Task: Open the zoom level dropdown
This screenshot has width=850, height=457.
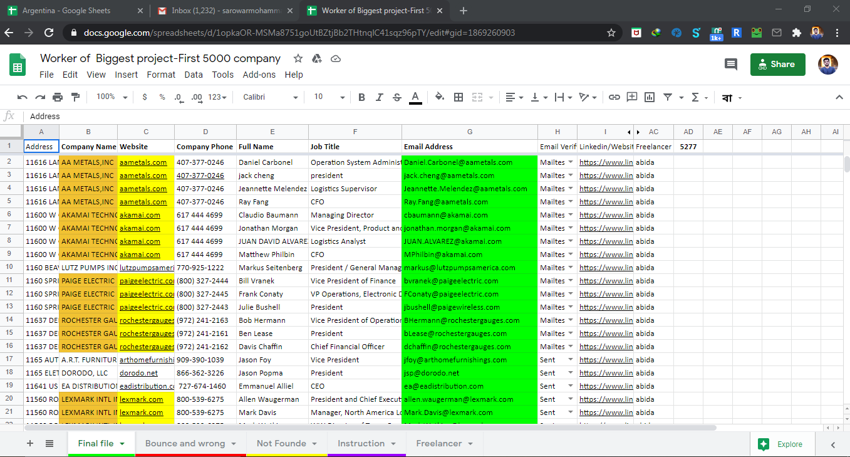Action: pos(111,97)
